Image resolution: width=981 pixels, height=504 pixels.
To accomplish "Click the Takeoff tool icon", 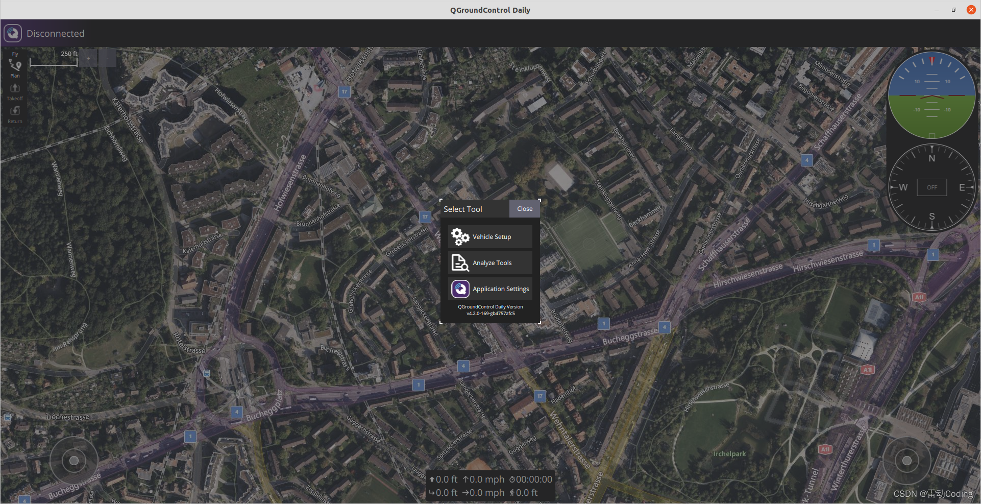I will click(15, 88).
